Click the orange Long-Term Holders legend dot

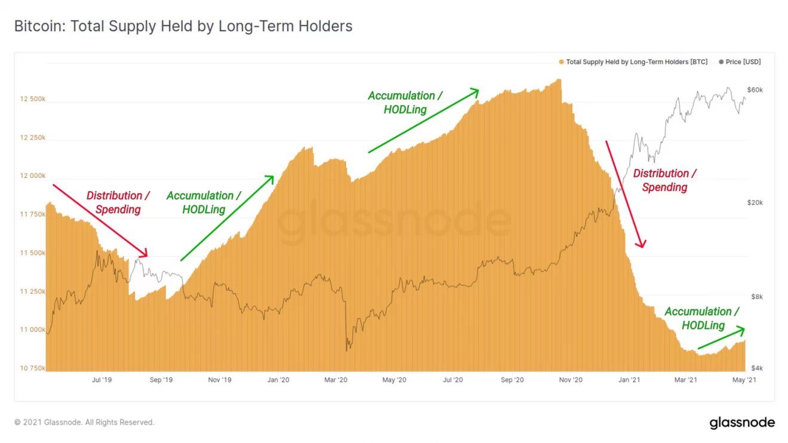pyautogui.click(x=561, y=62)
